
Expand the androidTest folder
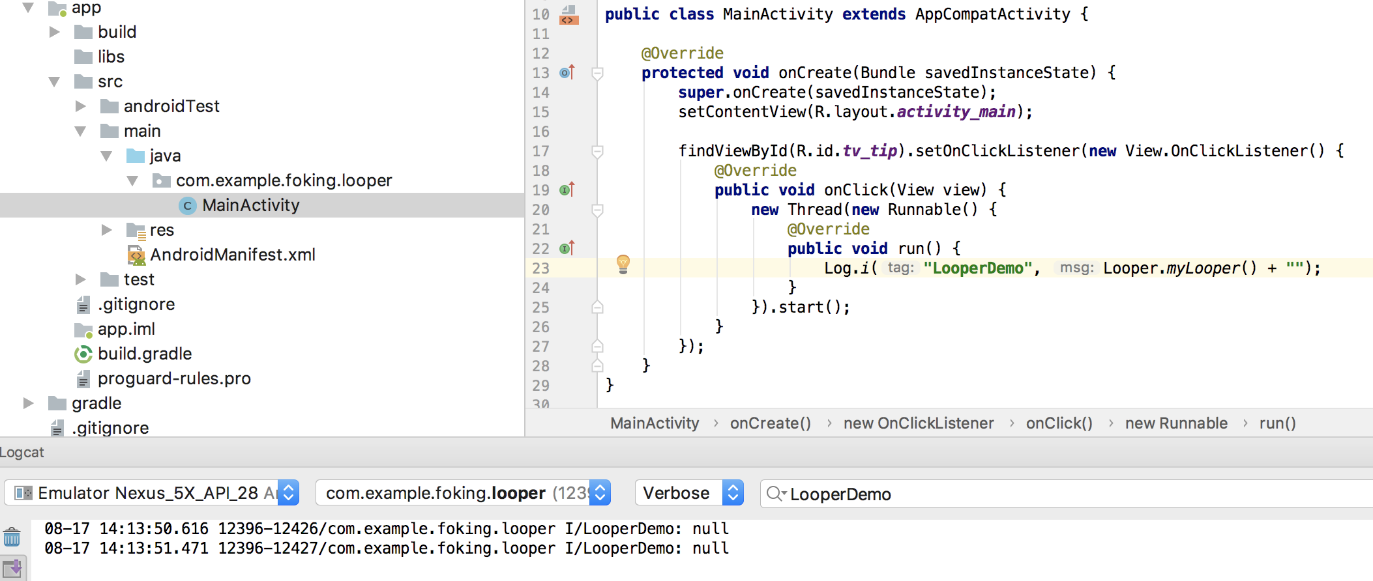[81, 106]
